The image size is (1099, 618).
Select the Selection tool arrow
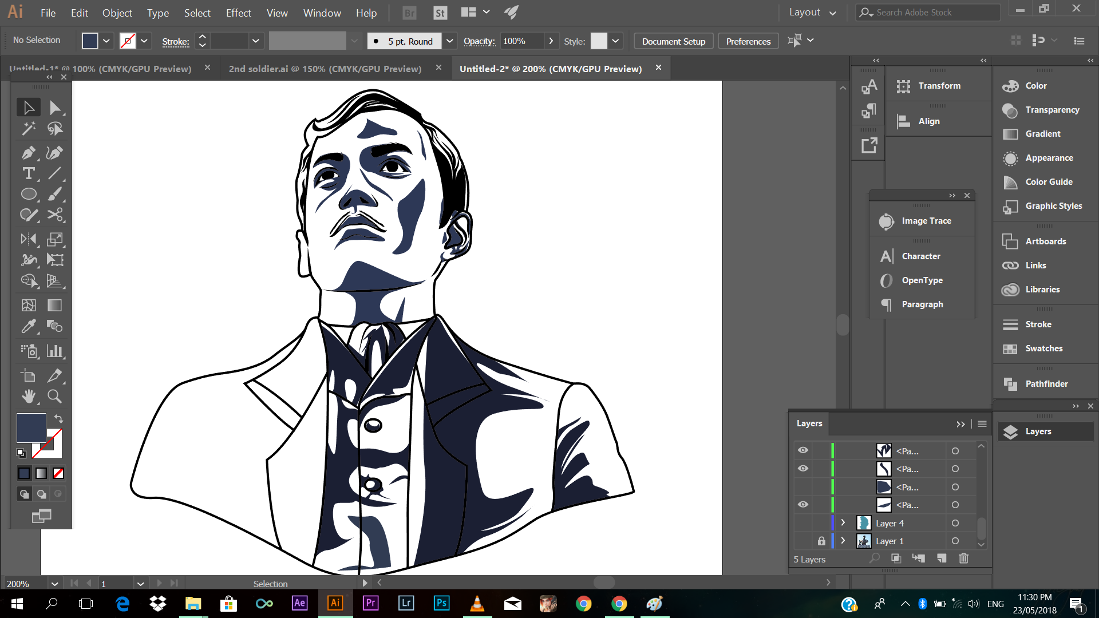(28, 108)
